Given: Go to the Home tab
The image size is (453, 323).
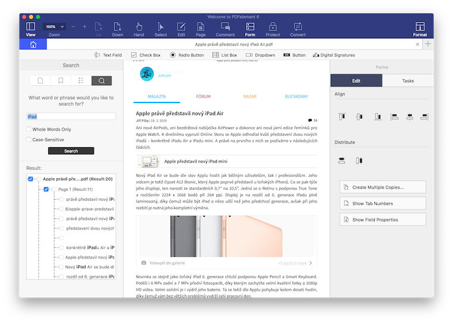Looking at the screenshot, I should tap(33, 44).
